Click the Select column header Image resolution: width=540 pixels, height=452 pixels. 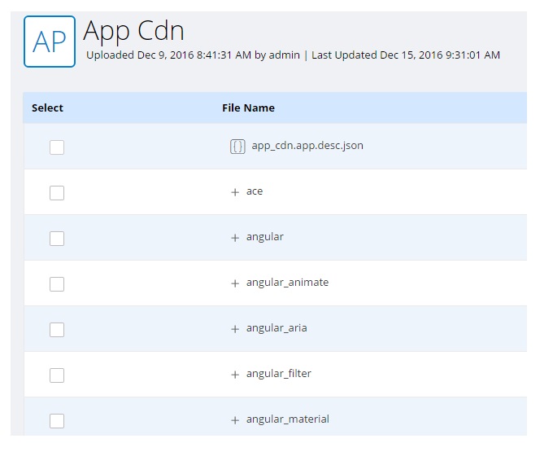tap(47, 108)
